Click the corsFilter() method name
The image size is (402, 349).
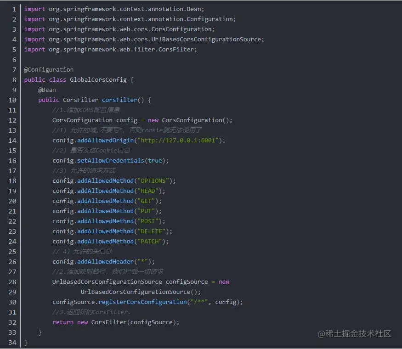(x=119, y=100)
